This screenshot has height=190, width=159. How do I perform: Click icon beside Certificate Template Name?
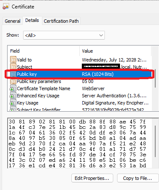13,88
